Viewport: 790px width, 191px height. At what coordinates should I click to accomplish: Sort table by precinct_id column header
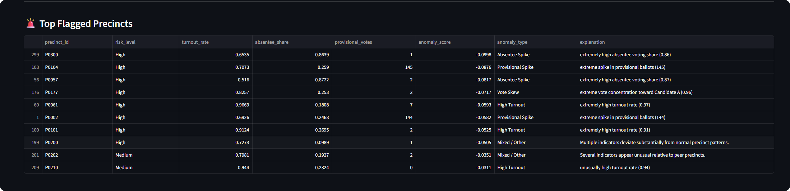pyautogui.click(x=57, y=42)
